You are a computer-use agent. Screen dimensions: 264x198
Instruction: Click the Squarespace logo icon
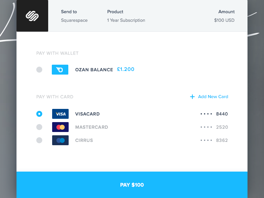[x=32, y=16]
